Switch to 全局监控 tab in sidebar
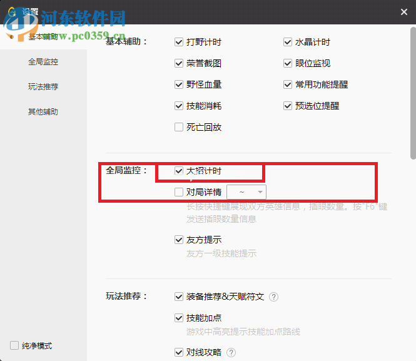This screenshot has width=416, height=361. (43, 62)
